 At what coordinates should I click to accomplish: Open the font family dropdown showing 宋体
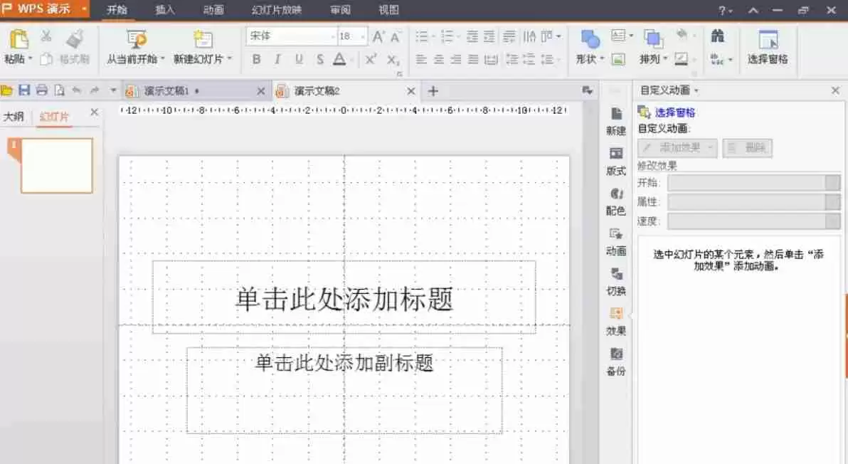coord(332,36)
